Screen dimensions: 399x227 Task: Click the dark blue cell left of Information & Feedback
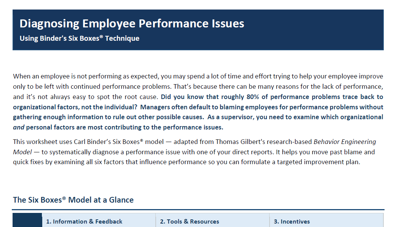click(27, 220)
